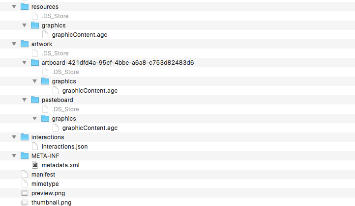Click the artwork folder icon
355x206 pixels.
[24, 44]
